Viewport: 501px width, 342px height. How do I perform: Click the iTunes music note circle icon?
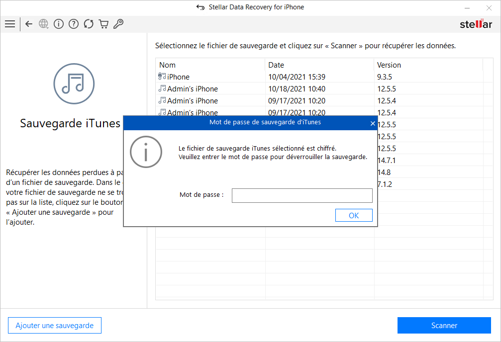(74, 84)
